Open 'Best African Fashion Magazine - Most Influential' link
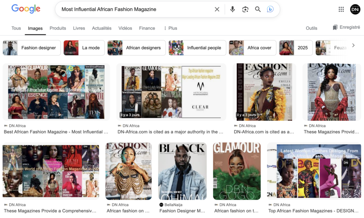The height and width of the screenshot is (218, 364). coord(56,132)
